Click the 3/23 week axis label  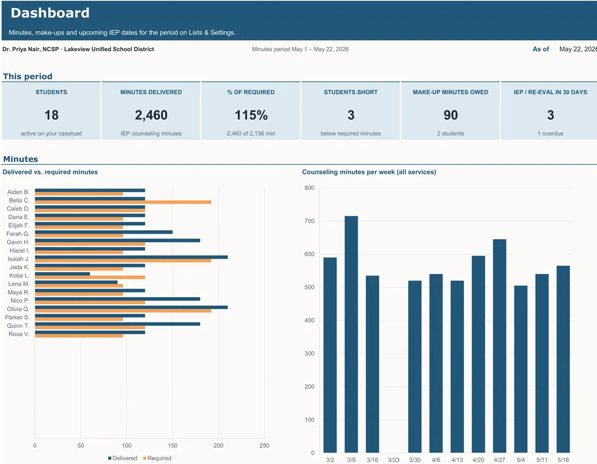[393, 460]
